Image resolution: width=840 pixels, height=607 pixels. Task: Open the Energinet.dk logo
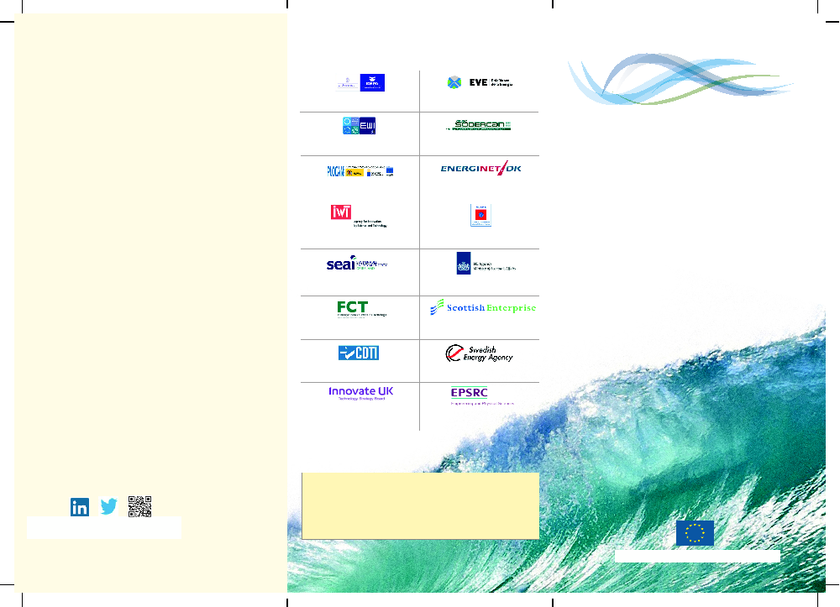(481, 169)
